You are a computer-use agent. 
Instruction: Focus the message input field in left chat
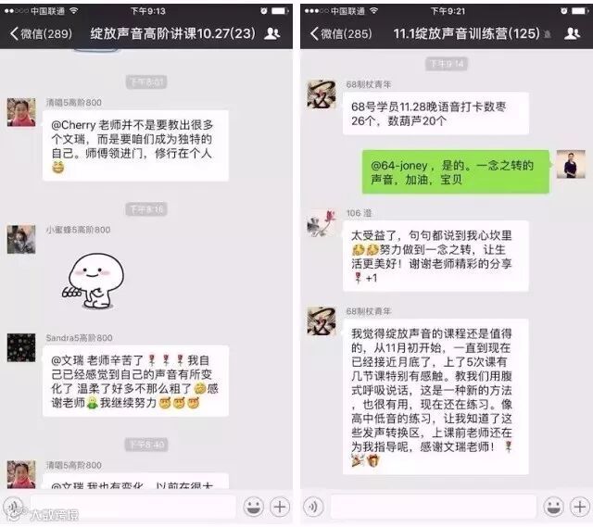click(x=133, y=507)
